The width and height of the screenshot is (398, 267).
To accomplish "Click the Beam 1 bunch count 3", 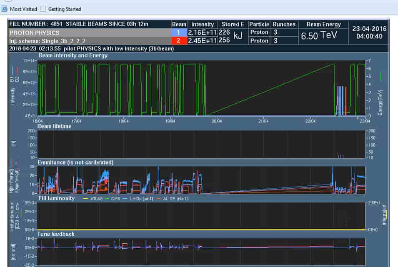I will click(275, 32).
